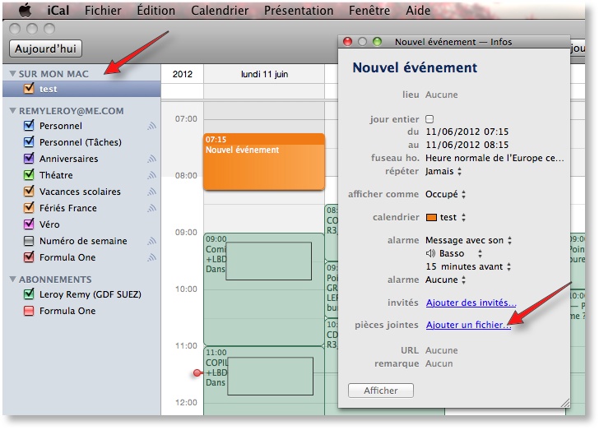Edit the Nouvel événement title in Infos
This screenshot has width=599, height=430.
click(x=415, y=67)
